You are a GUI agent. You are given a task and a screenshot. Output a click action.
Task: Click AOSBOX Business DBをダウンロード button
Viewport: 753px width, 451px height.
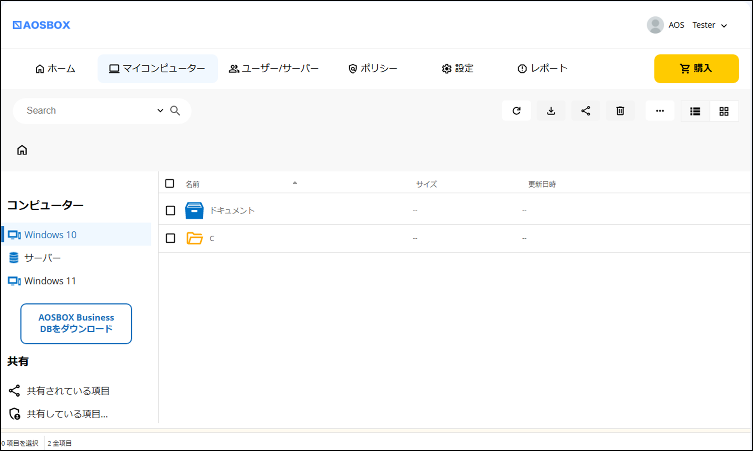[76, 323]
